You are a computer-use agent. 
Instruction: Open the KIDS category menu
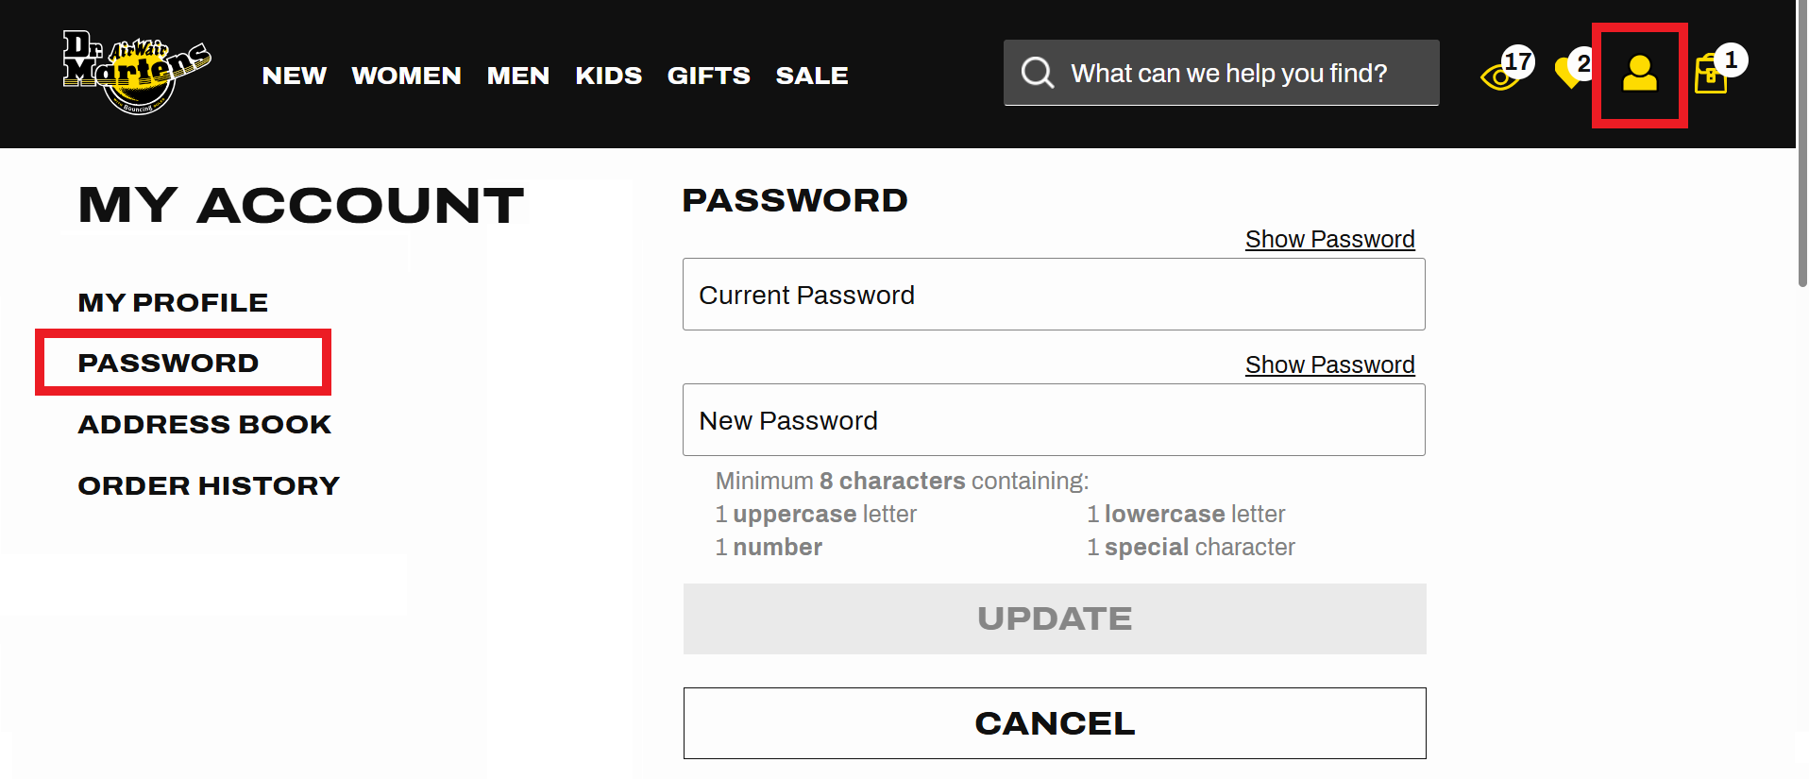coord(608,76)
